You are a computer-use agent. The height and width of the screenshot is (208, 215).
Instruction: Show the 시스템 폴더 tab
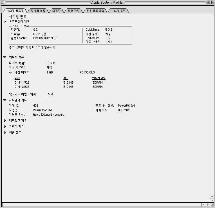point(119,11)
